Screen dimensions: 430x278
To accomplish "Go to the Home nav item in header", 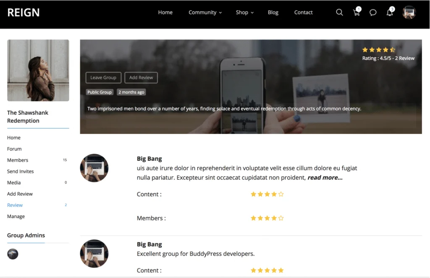I will pyautogui.click(x=165, y=12).
